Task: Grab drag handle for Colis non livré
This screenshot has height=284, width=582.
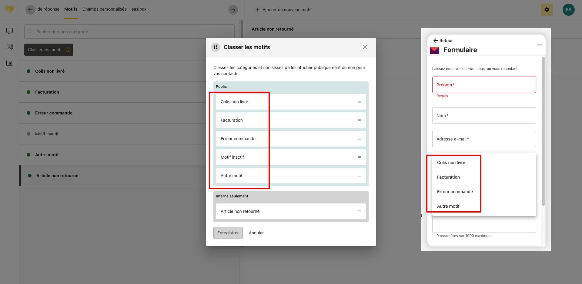Action: (359, 102)
